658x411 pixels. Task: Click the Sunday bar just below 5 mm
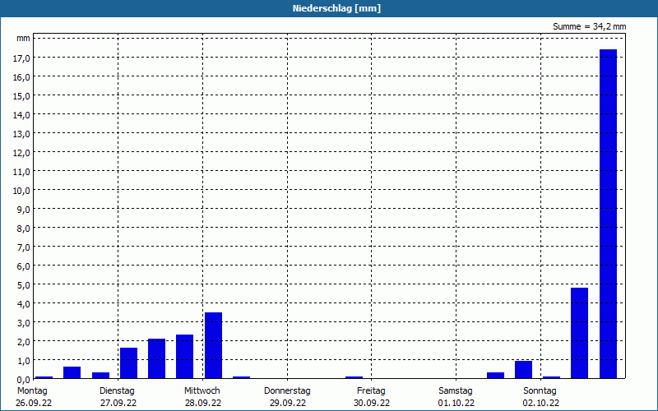(580, 333)
